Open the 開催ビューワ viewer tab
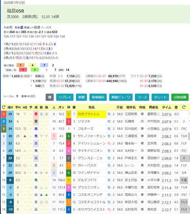Image resolution: width=190 pixels, height=214 pixels. (x=121, y=97)
